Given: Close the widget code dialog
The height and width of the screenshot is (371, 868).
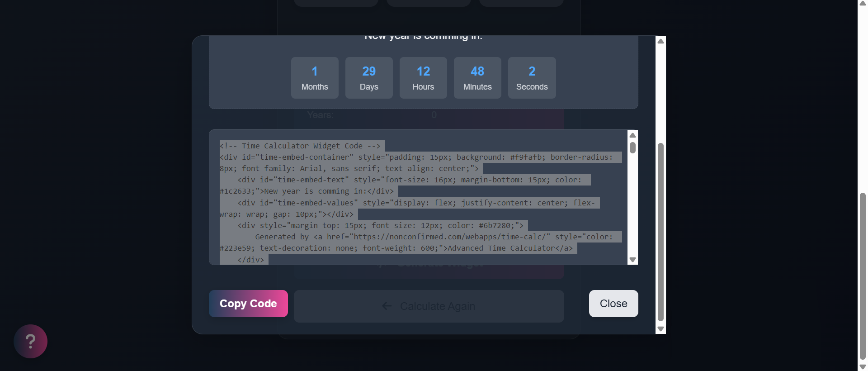Looking at the screenshot, I should click(613, 304).
